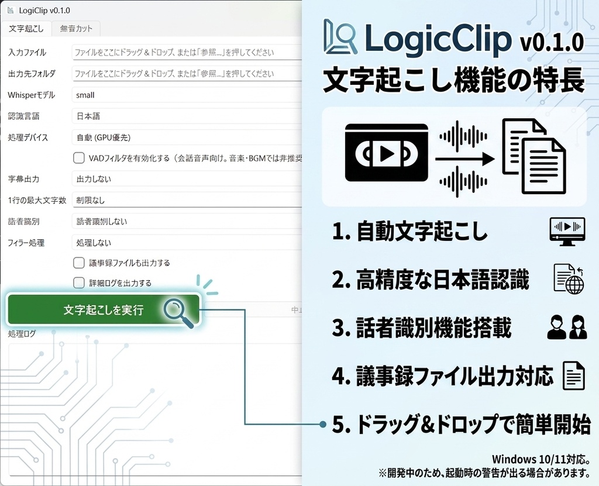This screenshot has height=486, width=599.
Task: Click the 処理ログ label
Action: coord(22,333)
